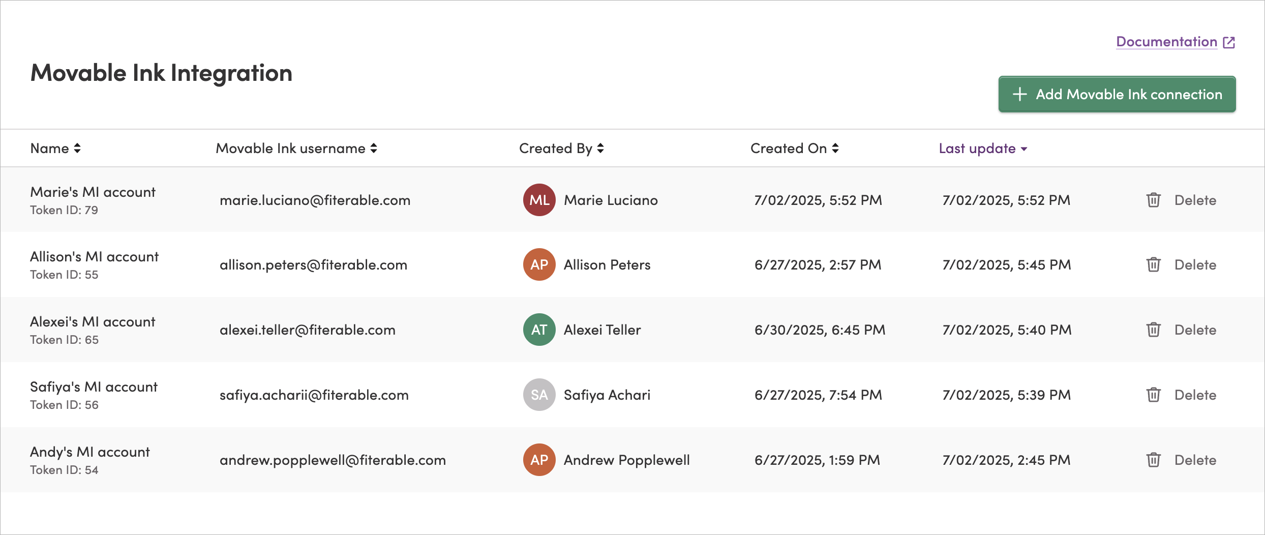Viewport: 1265px width, 535px height.
Task: Select the Allison's MI account name
Action: [94, 256]
